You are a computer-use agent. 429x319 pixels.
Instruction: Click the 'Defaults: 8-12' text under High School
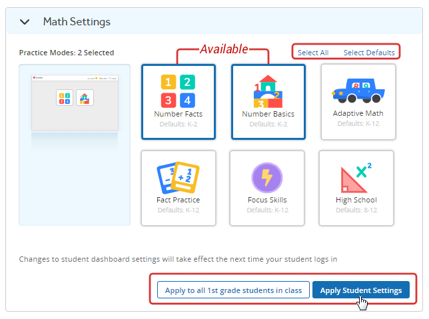[356, 210]
